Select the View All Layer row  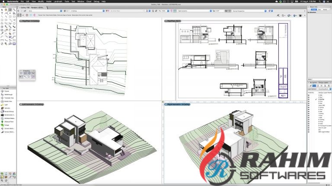(x=322, y=128)
